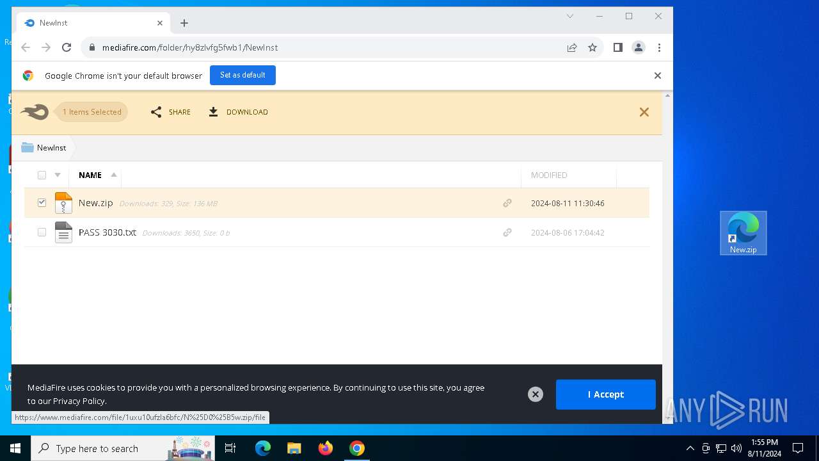Click the DOWNLOAD button label

pos(247,112)
